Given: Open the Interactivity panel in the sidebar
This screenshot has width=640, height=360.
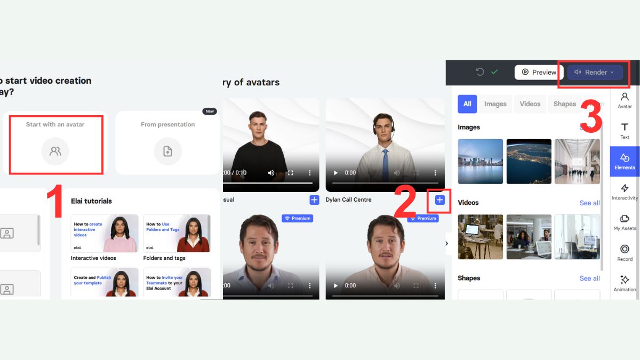Looking at the screenshot, I should [625, 192].
